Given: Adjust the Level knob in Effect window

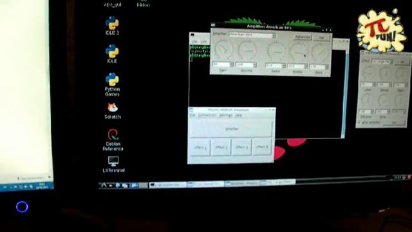Looking at the screenshot, I should [x=368, y=72].
